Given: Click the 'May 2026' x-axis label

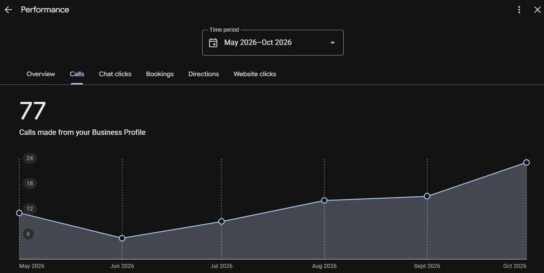Looking at the screenshot, I should 32,266.
